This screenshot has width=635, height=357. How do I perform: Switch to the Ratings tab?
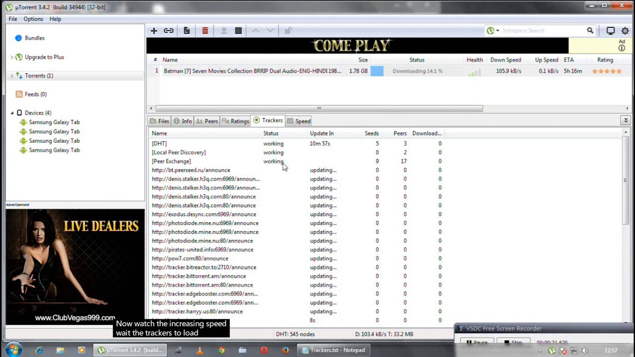pos(236,121)
